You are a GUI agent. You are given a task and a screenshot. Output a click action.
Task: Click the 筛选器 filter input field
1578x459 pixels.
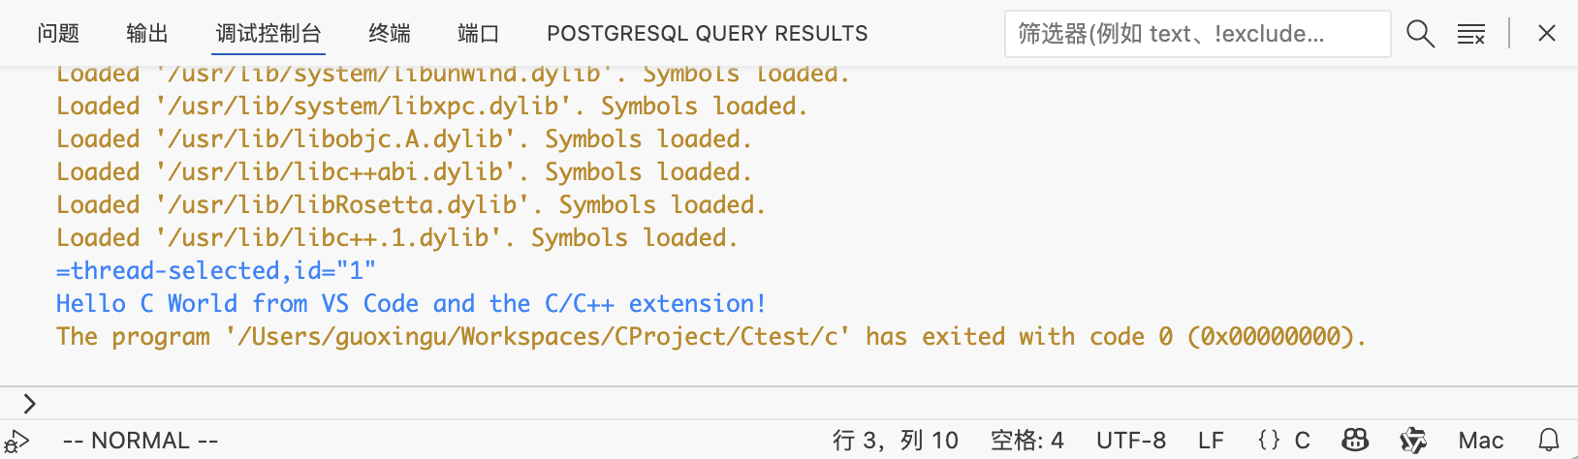[x=1197, y=34]
